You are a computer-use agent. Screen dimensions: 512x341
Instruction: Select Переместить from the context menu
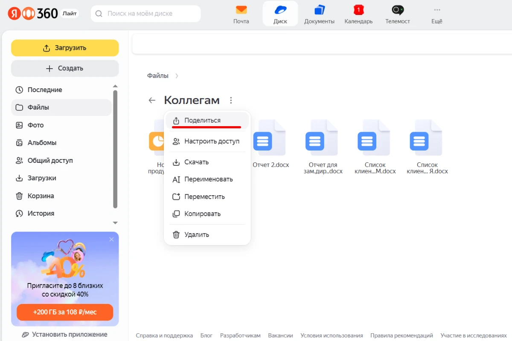[x=207, y=197]
